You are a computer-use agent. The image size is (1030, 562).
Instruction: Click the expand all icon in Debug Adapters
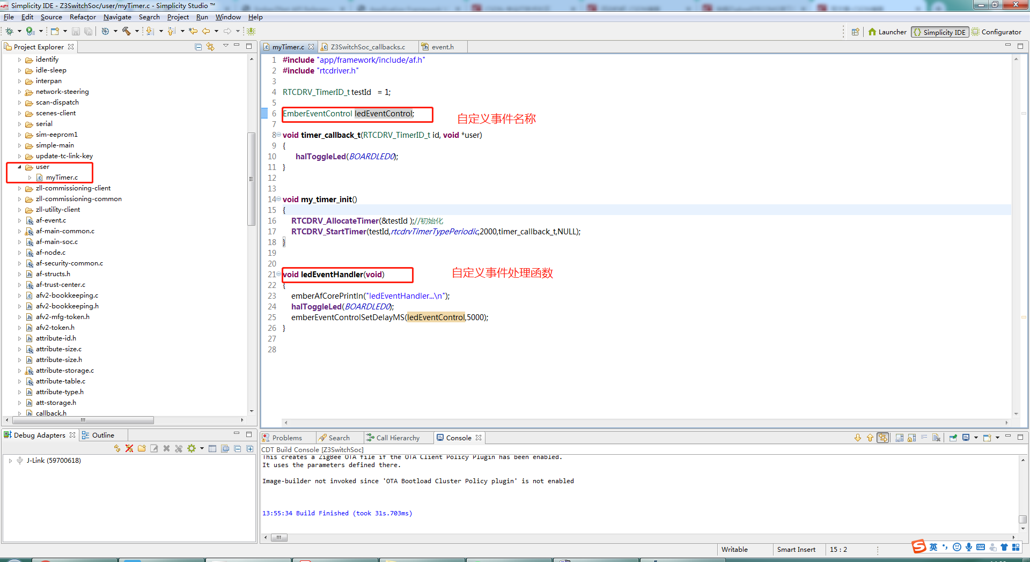click(250, 448)
